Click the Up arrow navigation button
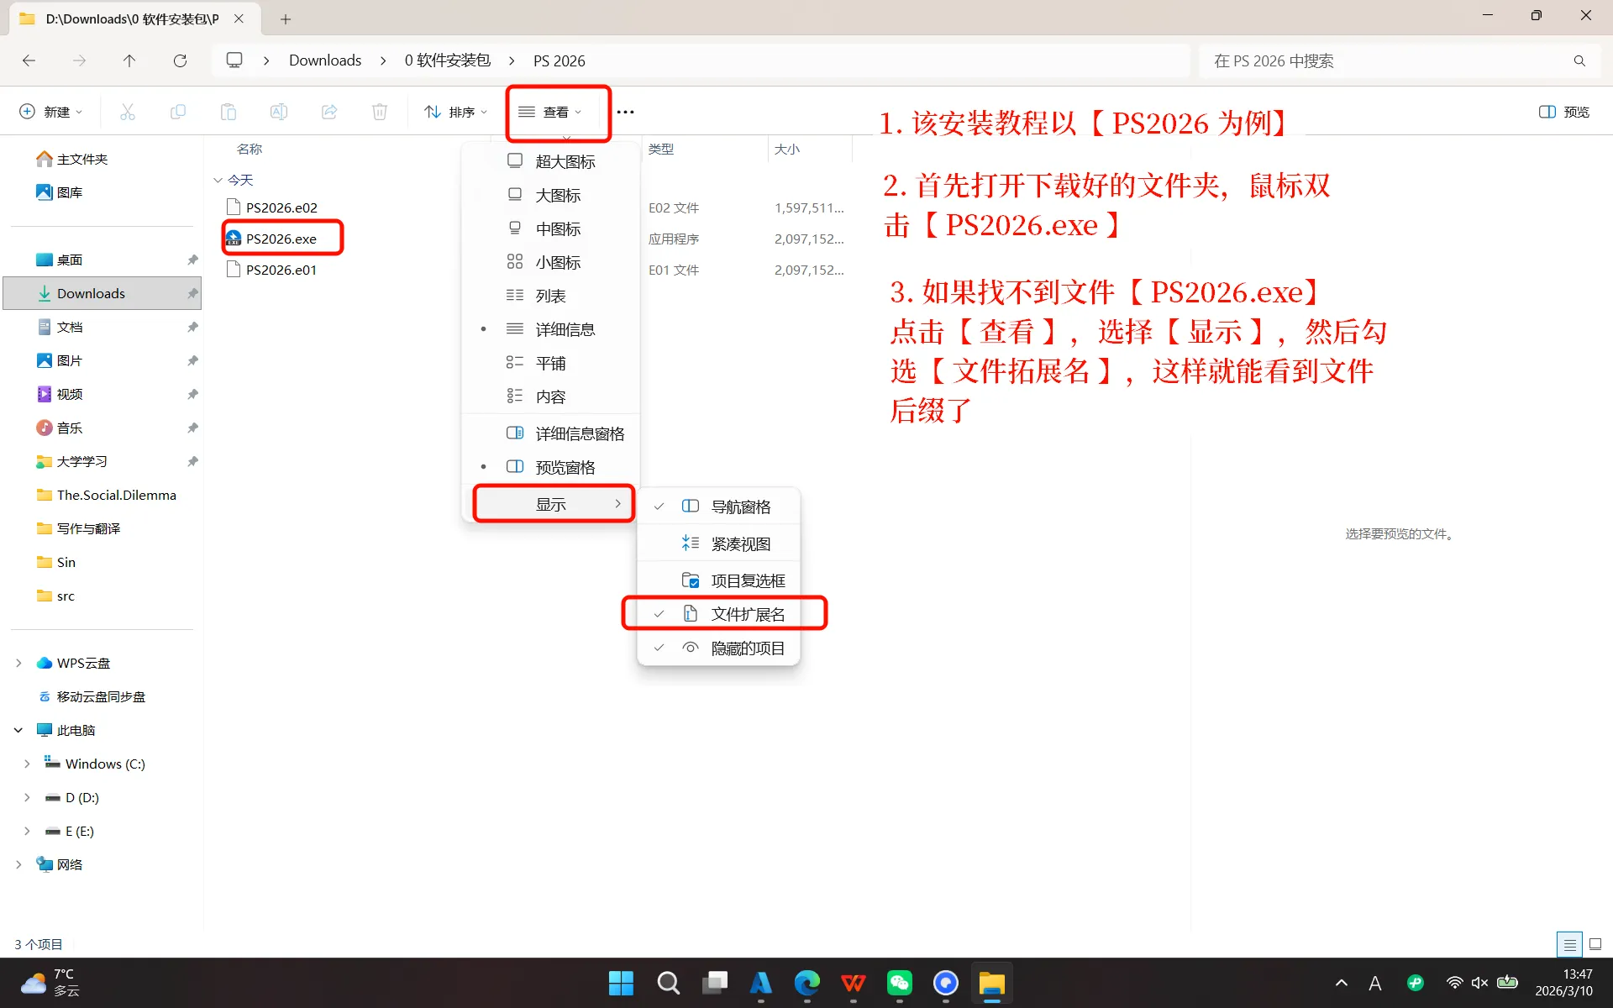This screenshot has height=1008, width=1613. click(129, 60)
